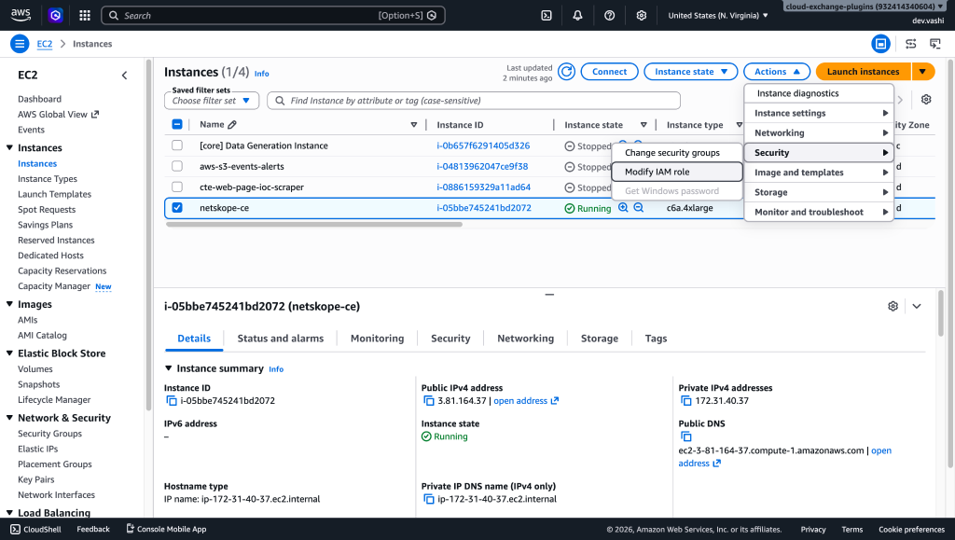Screen dimensions: 955x540
Task: Collapse the EC2 side navigation arrow
Action: click(x=124, y=76)
